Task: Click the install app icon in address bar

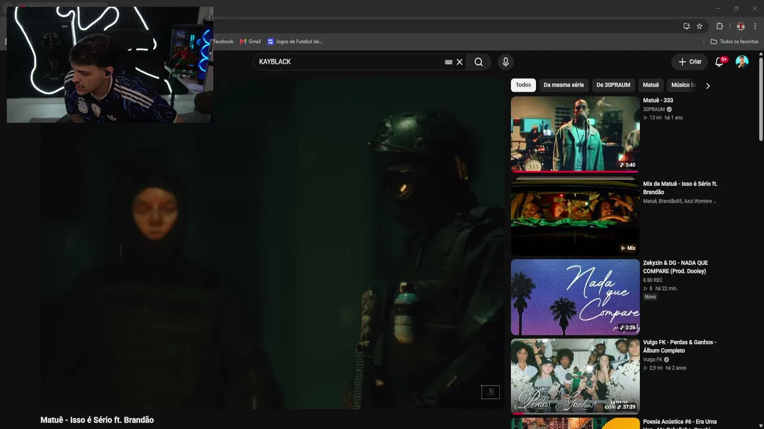Action: tap(686, 26)
